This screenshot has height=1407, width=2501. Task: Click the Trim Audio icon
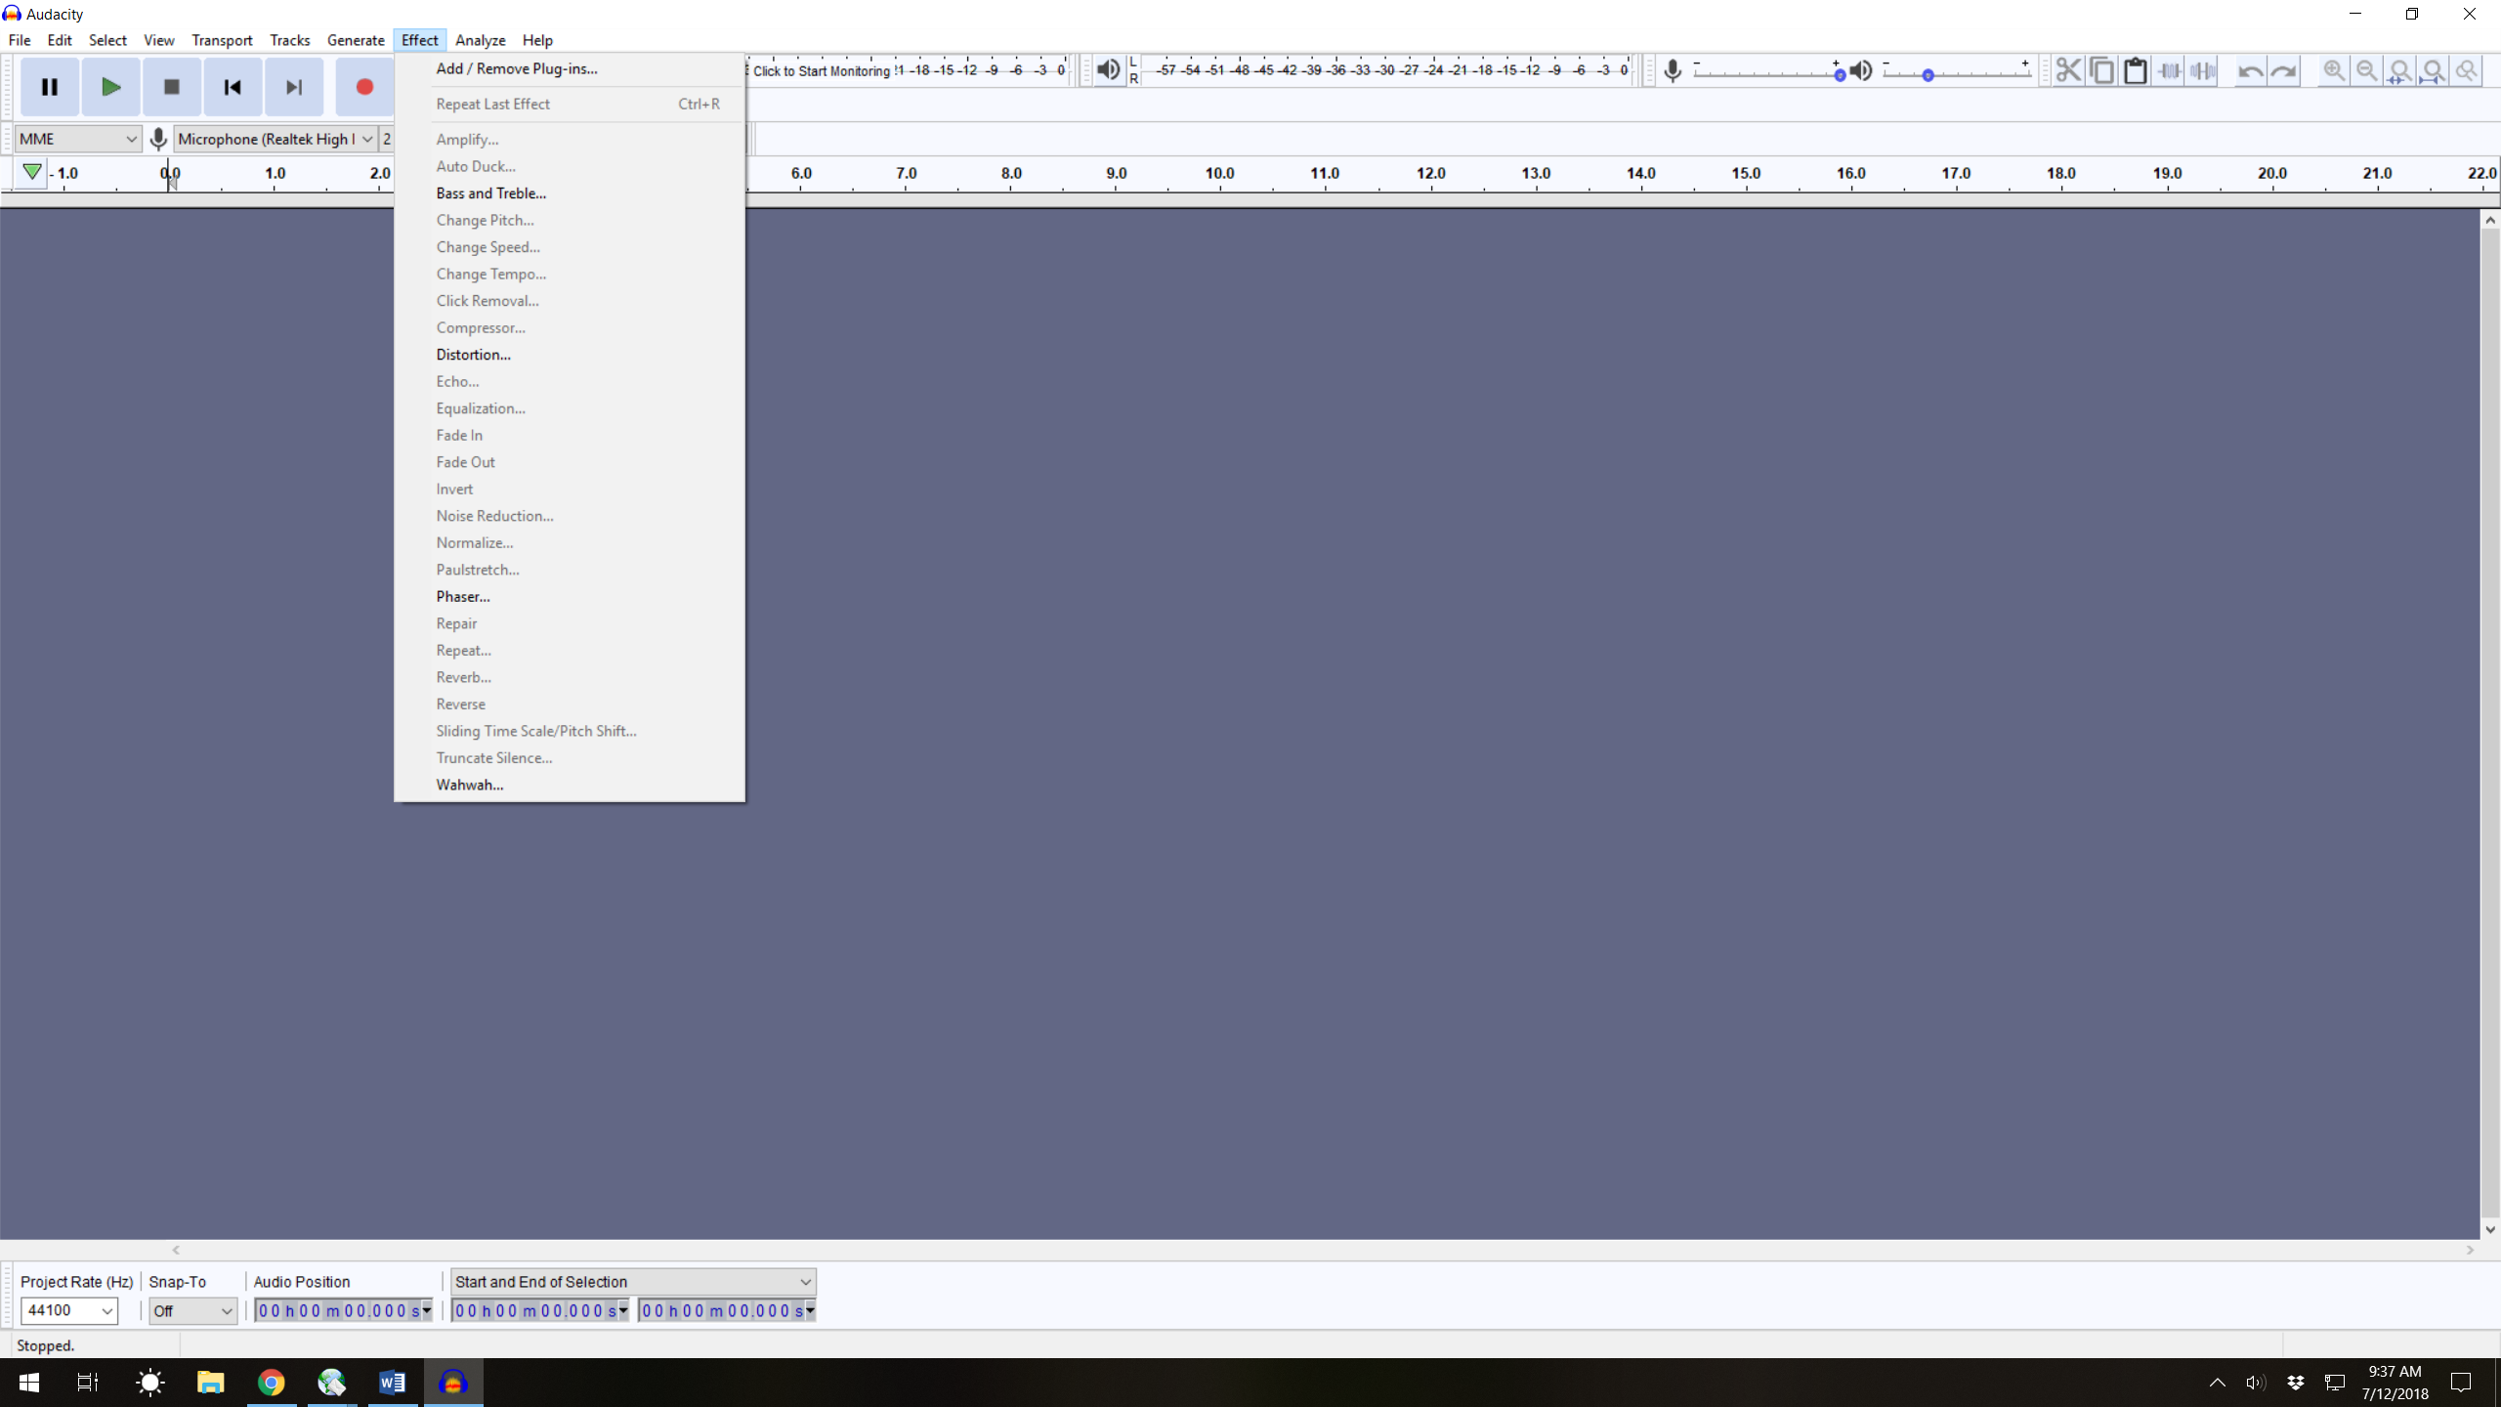2169,69
